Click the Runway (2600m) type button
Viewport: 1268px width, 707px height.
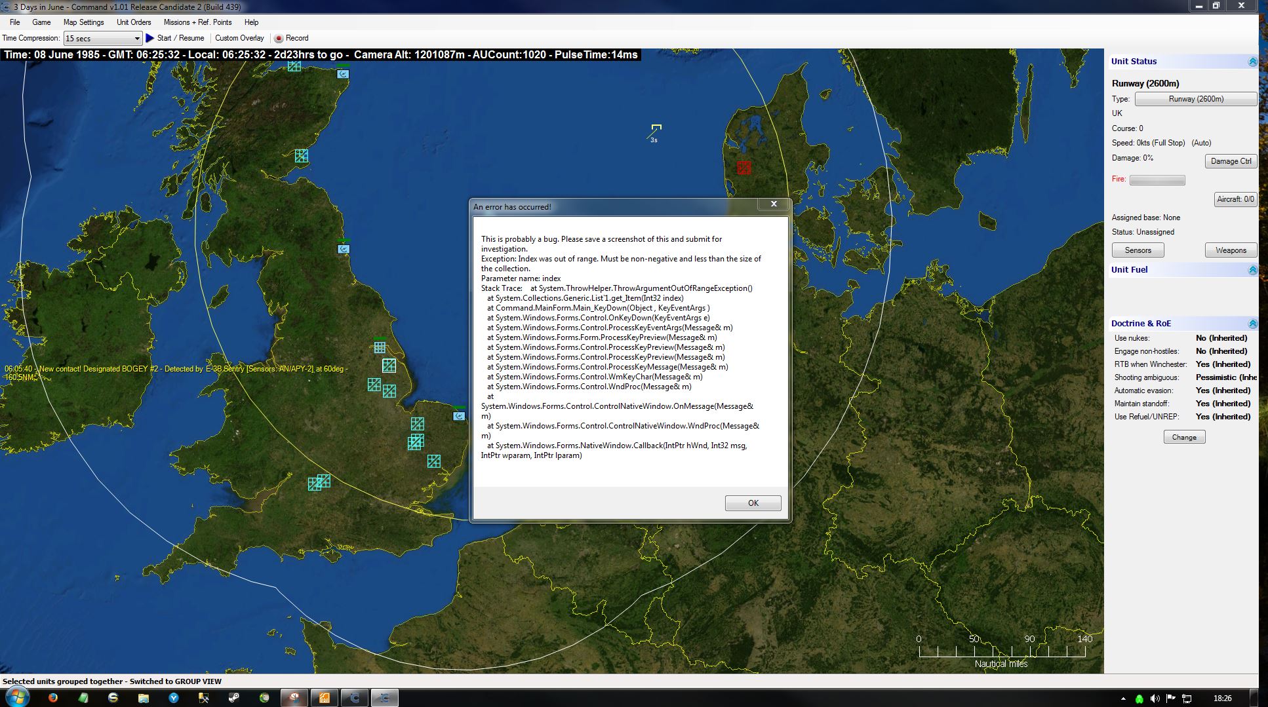tap(1196, 99)
